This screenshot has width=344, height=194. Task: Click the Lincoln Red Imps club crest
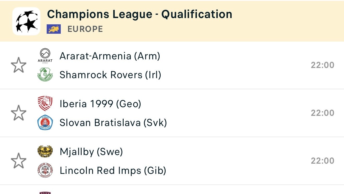click(x=45, y=170)
